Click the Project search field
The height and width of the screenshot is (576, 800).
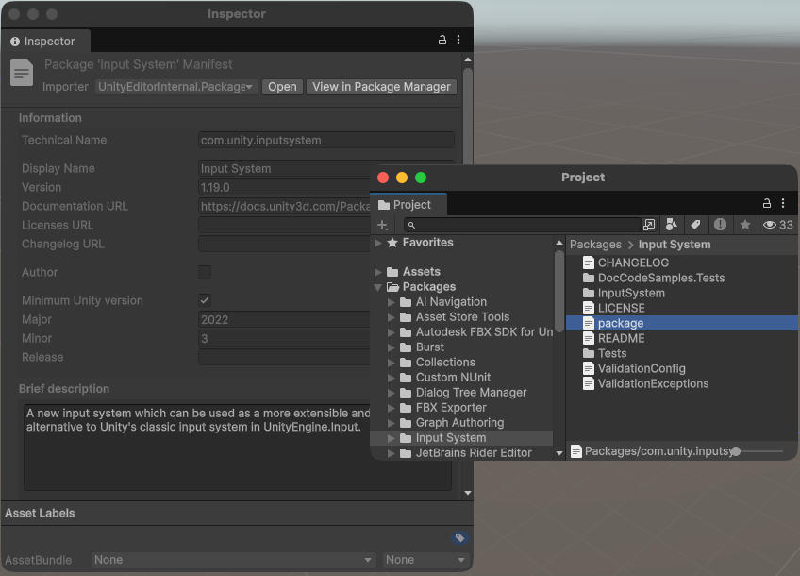coord(523,225)
